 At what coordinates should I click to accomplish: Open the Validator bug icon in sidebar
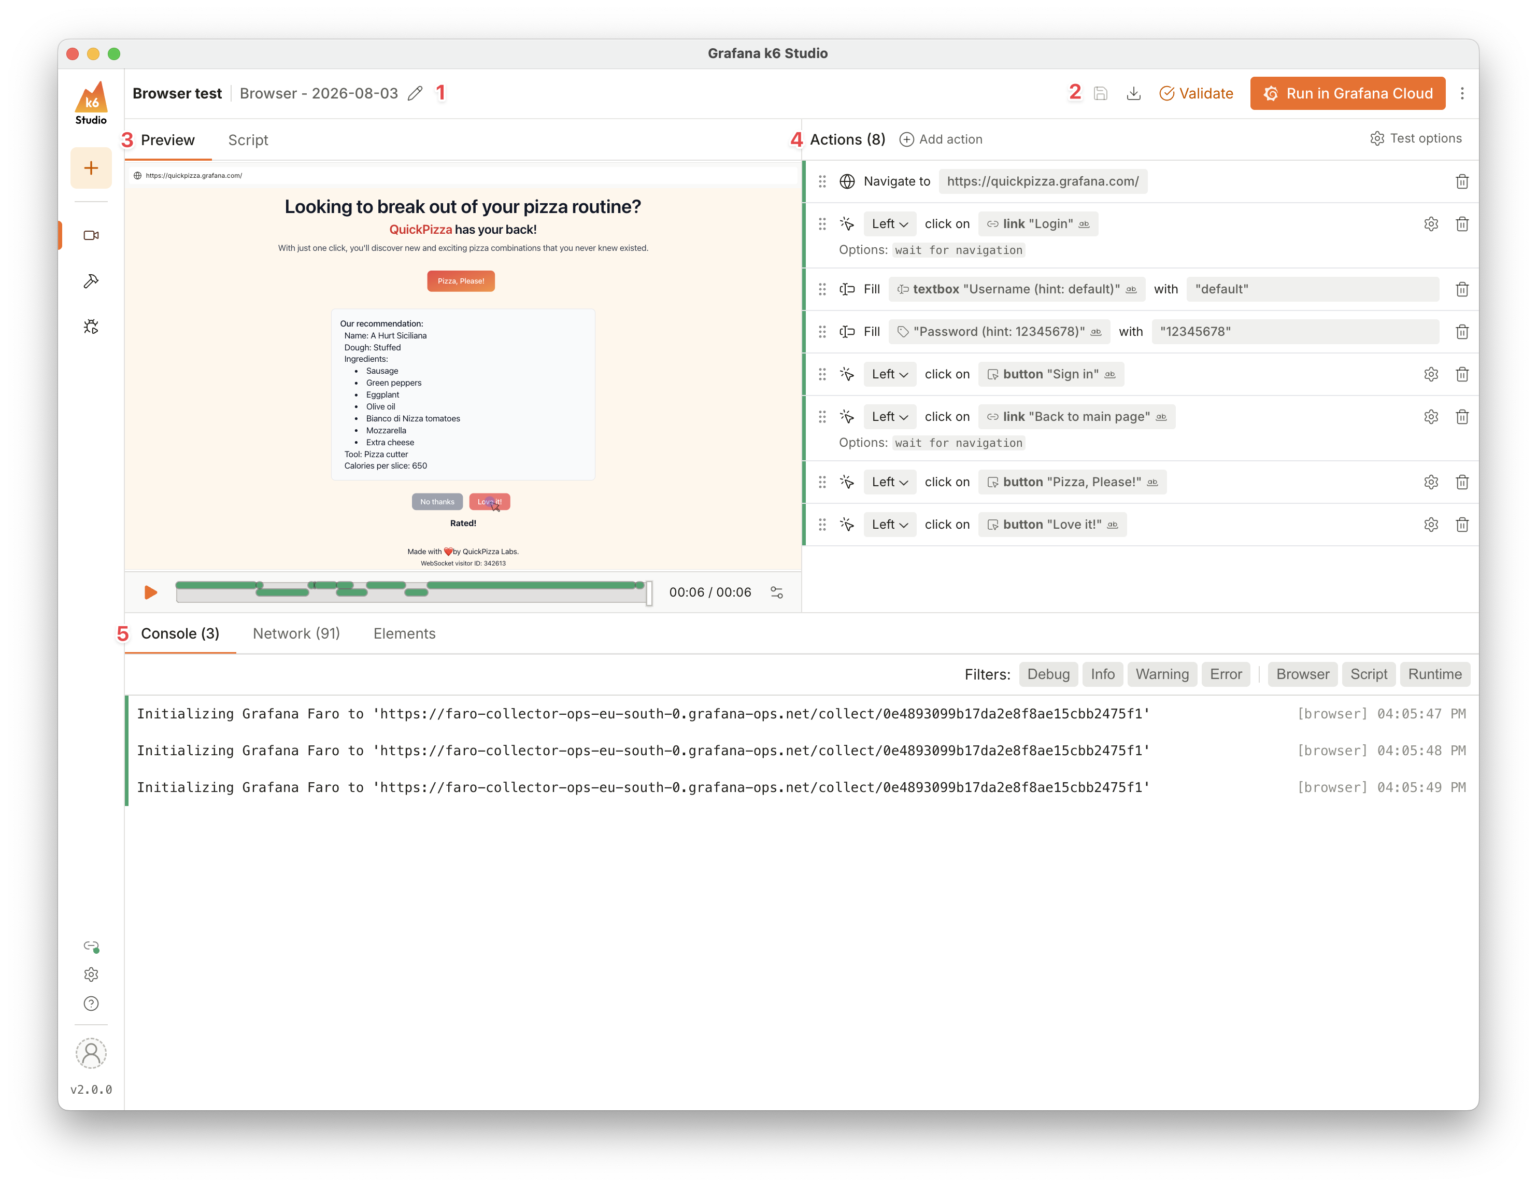[x=91, y=327]
